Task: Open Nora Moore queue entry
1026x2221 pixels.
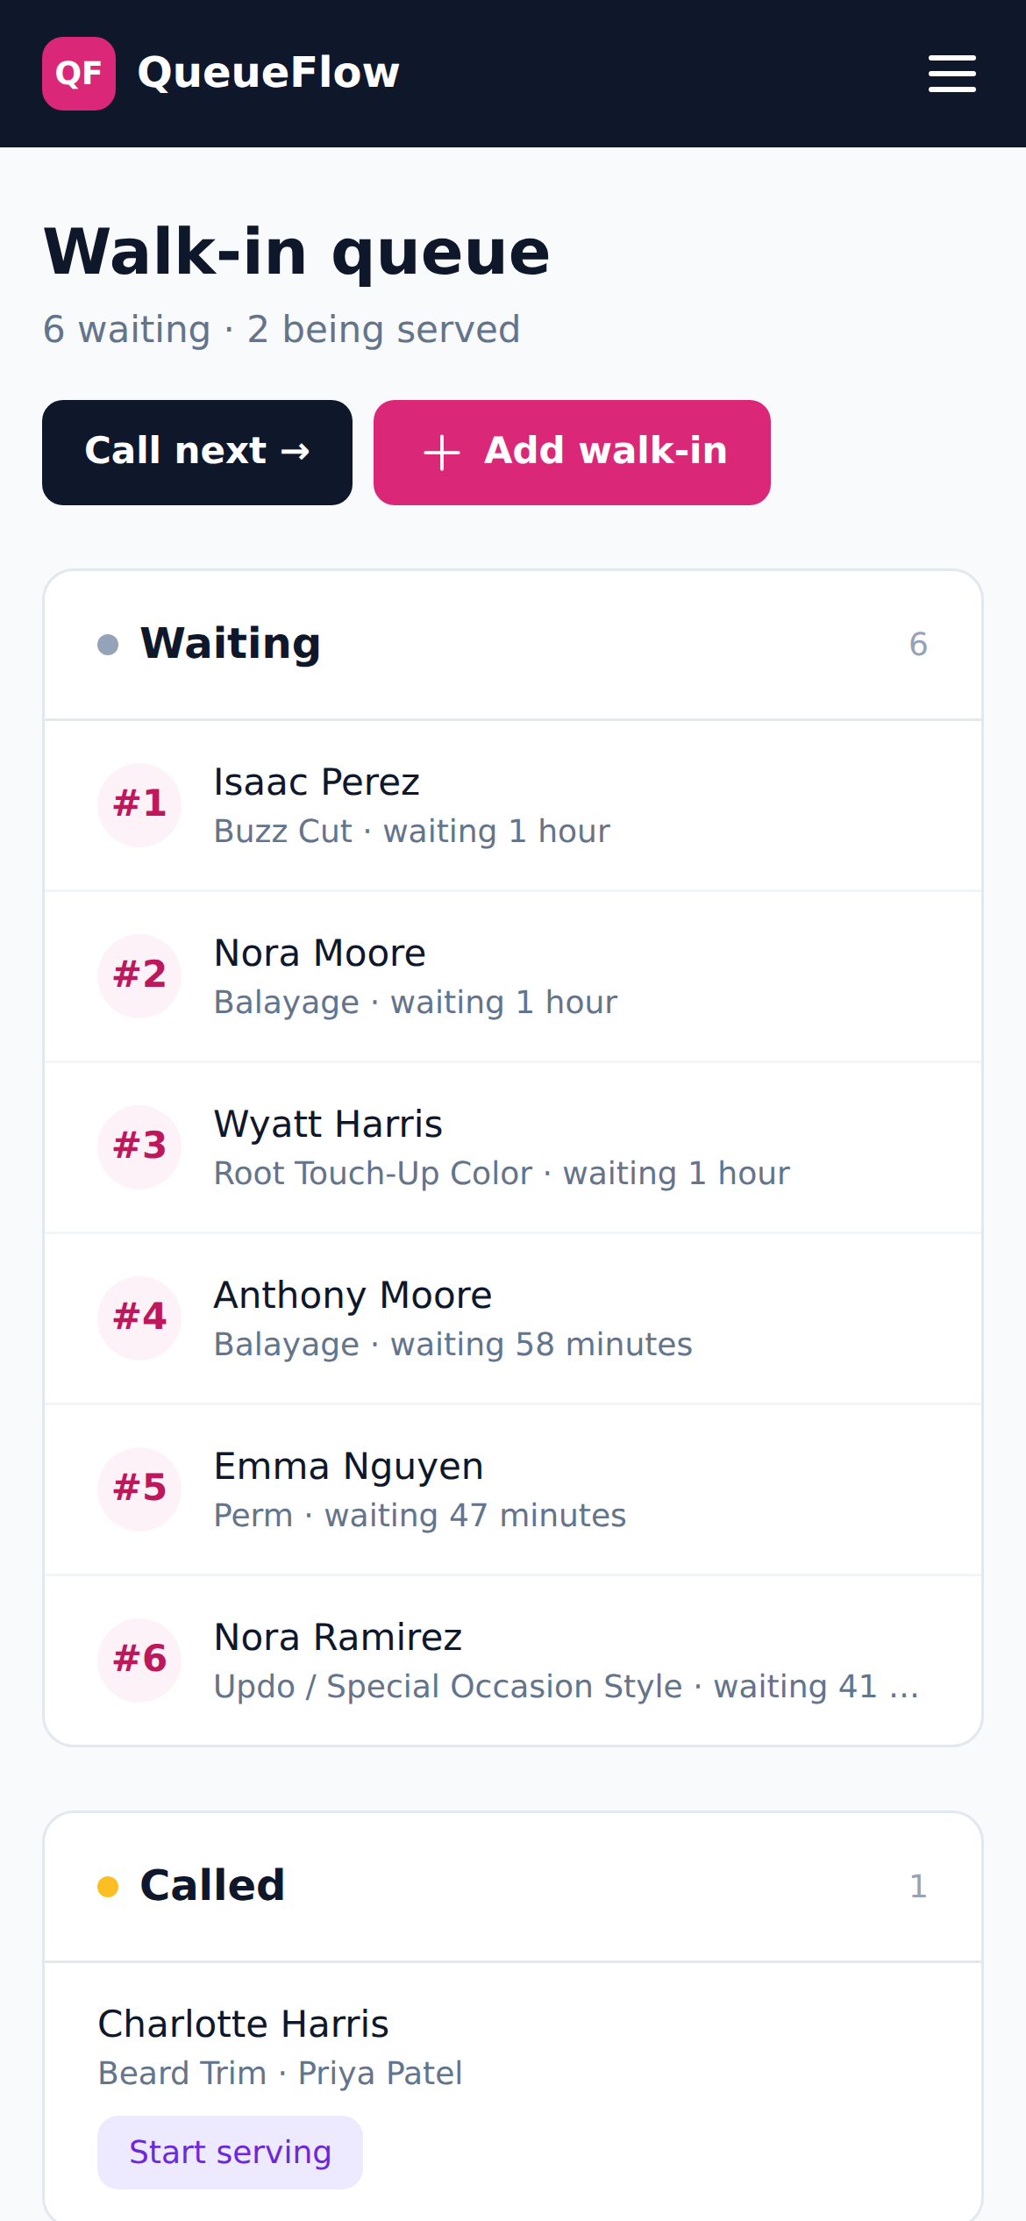Action: point(513,976)
